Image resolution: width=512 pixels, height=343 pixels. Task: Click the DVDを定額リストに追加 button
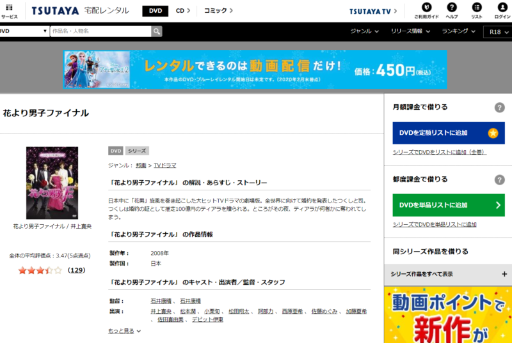pos(449,133)
